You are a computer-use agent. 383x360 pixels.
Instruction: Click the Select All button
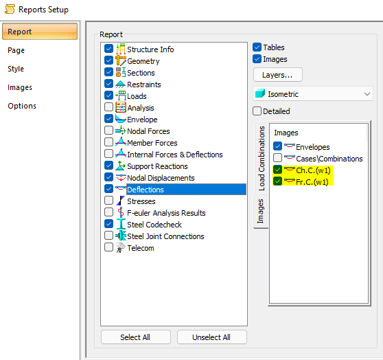[x=136, y=337]
